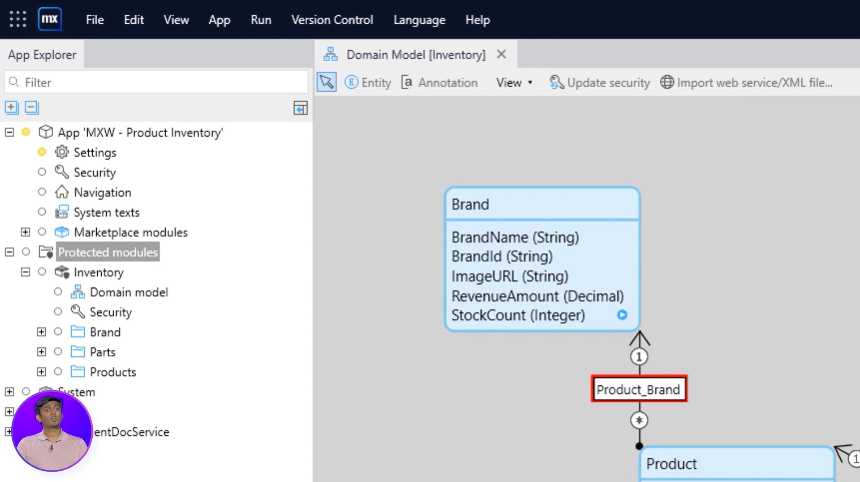Close the Domain Model [Inventory] tab
860x482 pixels.
click(501, 55)
